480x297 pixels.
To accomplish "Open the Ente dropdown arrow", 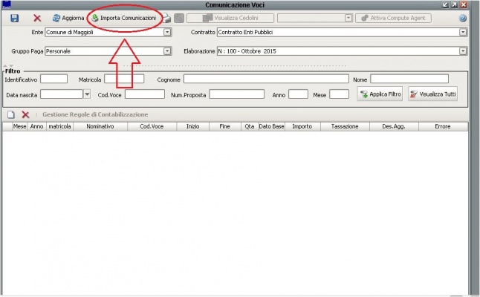I will 167,32.
